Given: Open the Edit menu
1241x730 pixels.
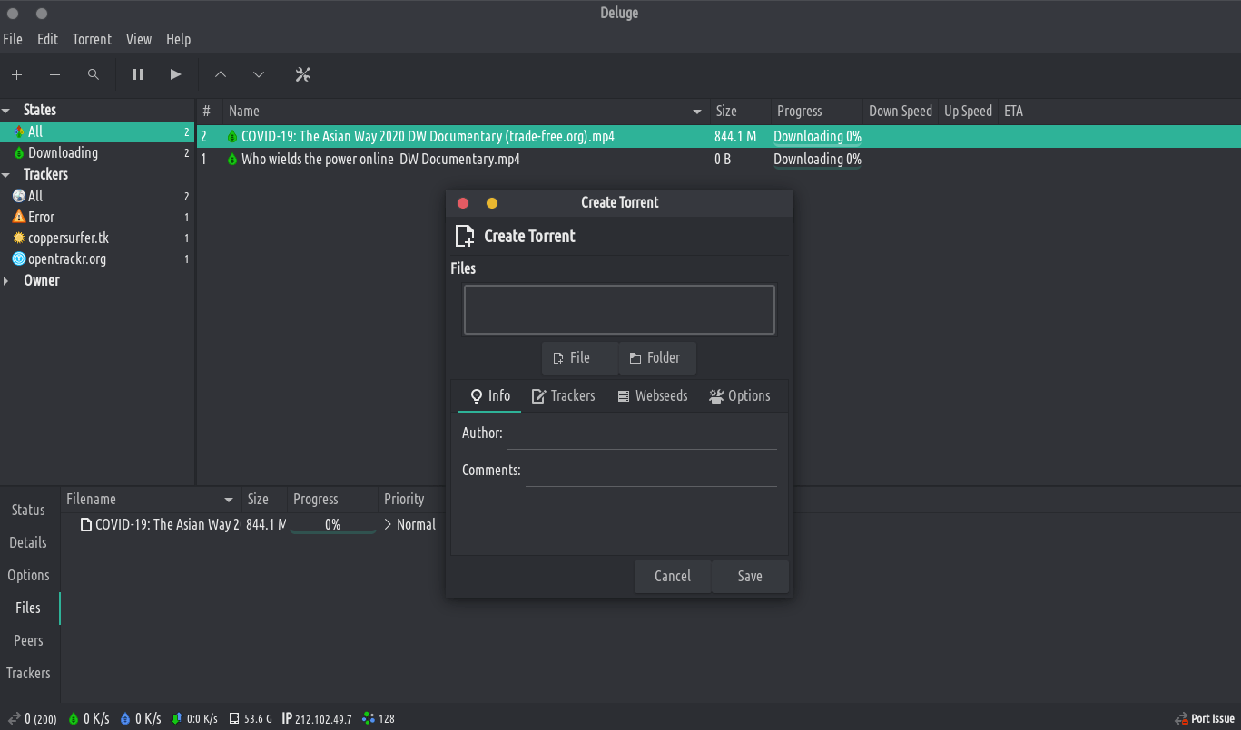Looking at the screenshot, I should click(47, 39).
